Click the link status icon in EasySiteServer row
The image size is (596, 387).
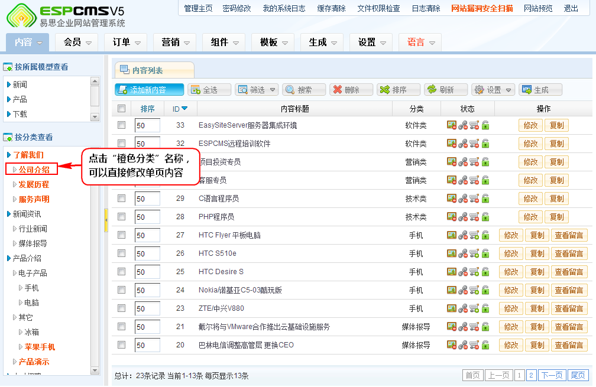[462, 125]
